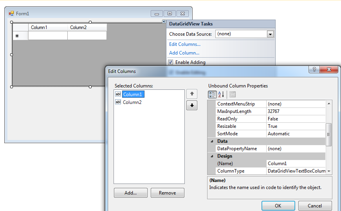Screen dimensions: 341x211
Task: Select the MaxInputLength property name
Action: (x=234, y=111)
